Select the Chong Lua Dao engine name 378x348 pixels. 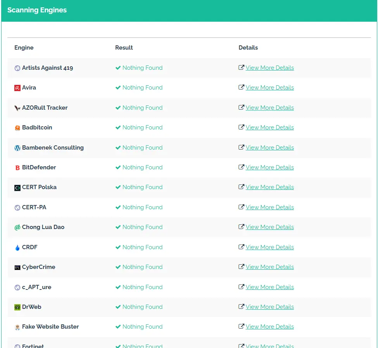(43, 227)
